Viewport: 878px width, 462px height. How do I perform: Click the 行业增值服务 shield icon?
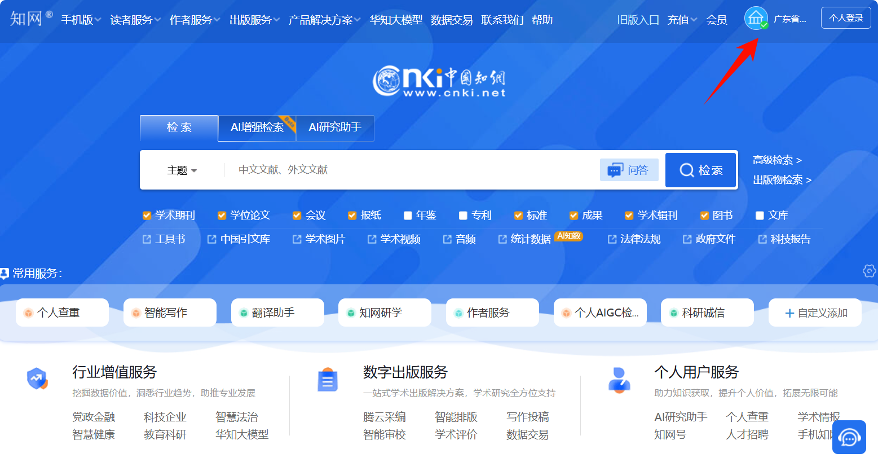(37, 379)
